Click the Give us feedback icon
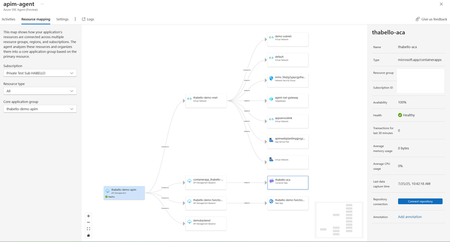This screenshot has height=242, width=450. pos(418,19)
